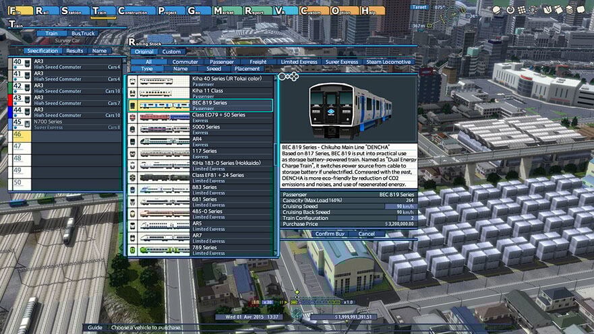Sort the list by Placement

247,69
